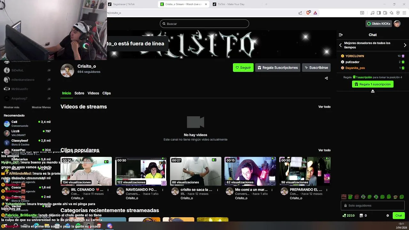This screenshot has height=230, width=409.
Task: Click Regala 1 suscripción green button
Action: click(x=373, y=84)
